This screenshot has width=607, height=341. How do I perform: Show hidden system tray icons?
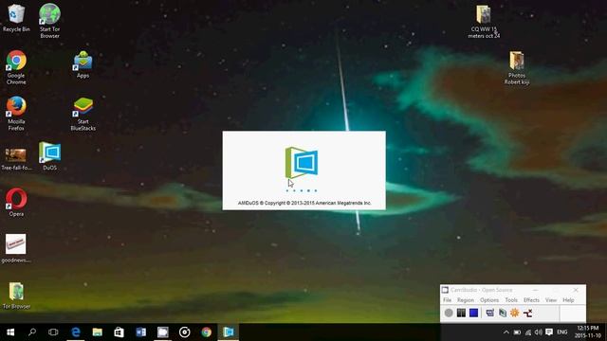click(x=506, y=332)
